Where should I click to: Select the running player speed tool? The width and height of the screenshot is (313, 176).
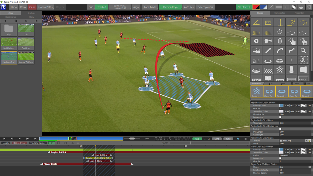291,23
